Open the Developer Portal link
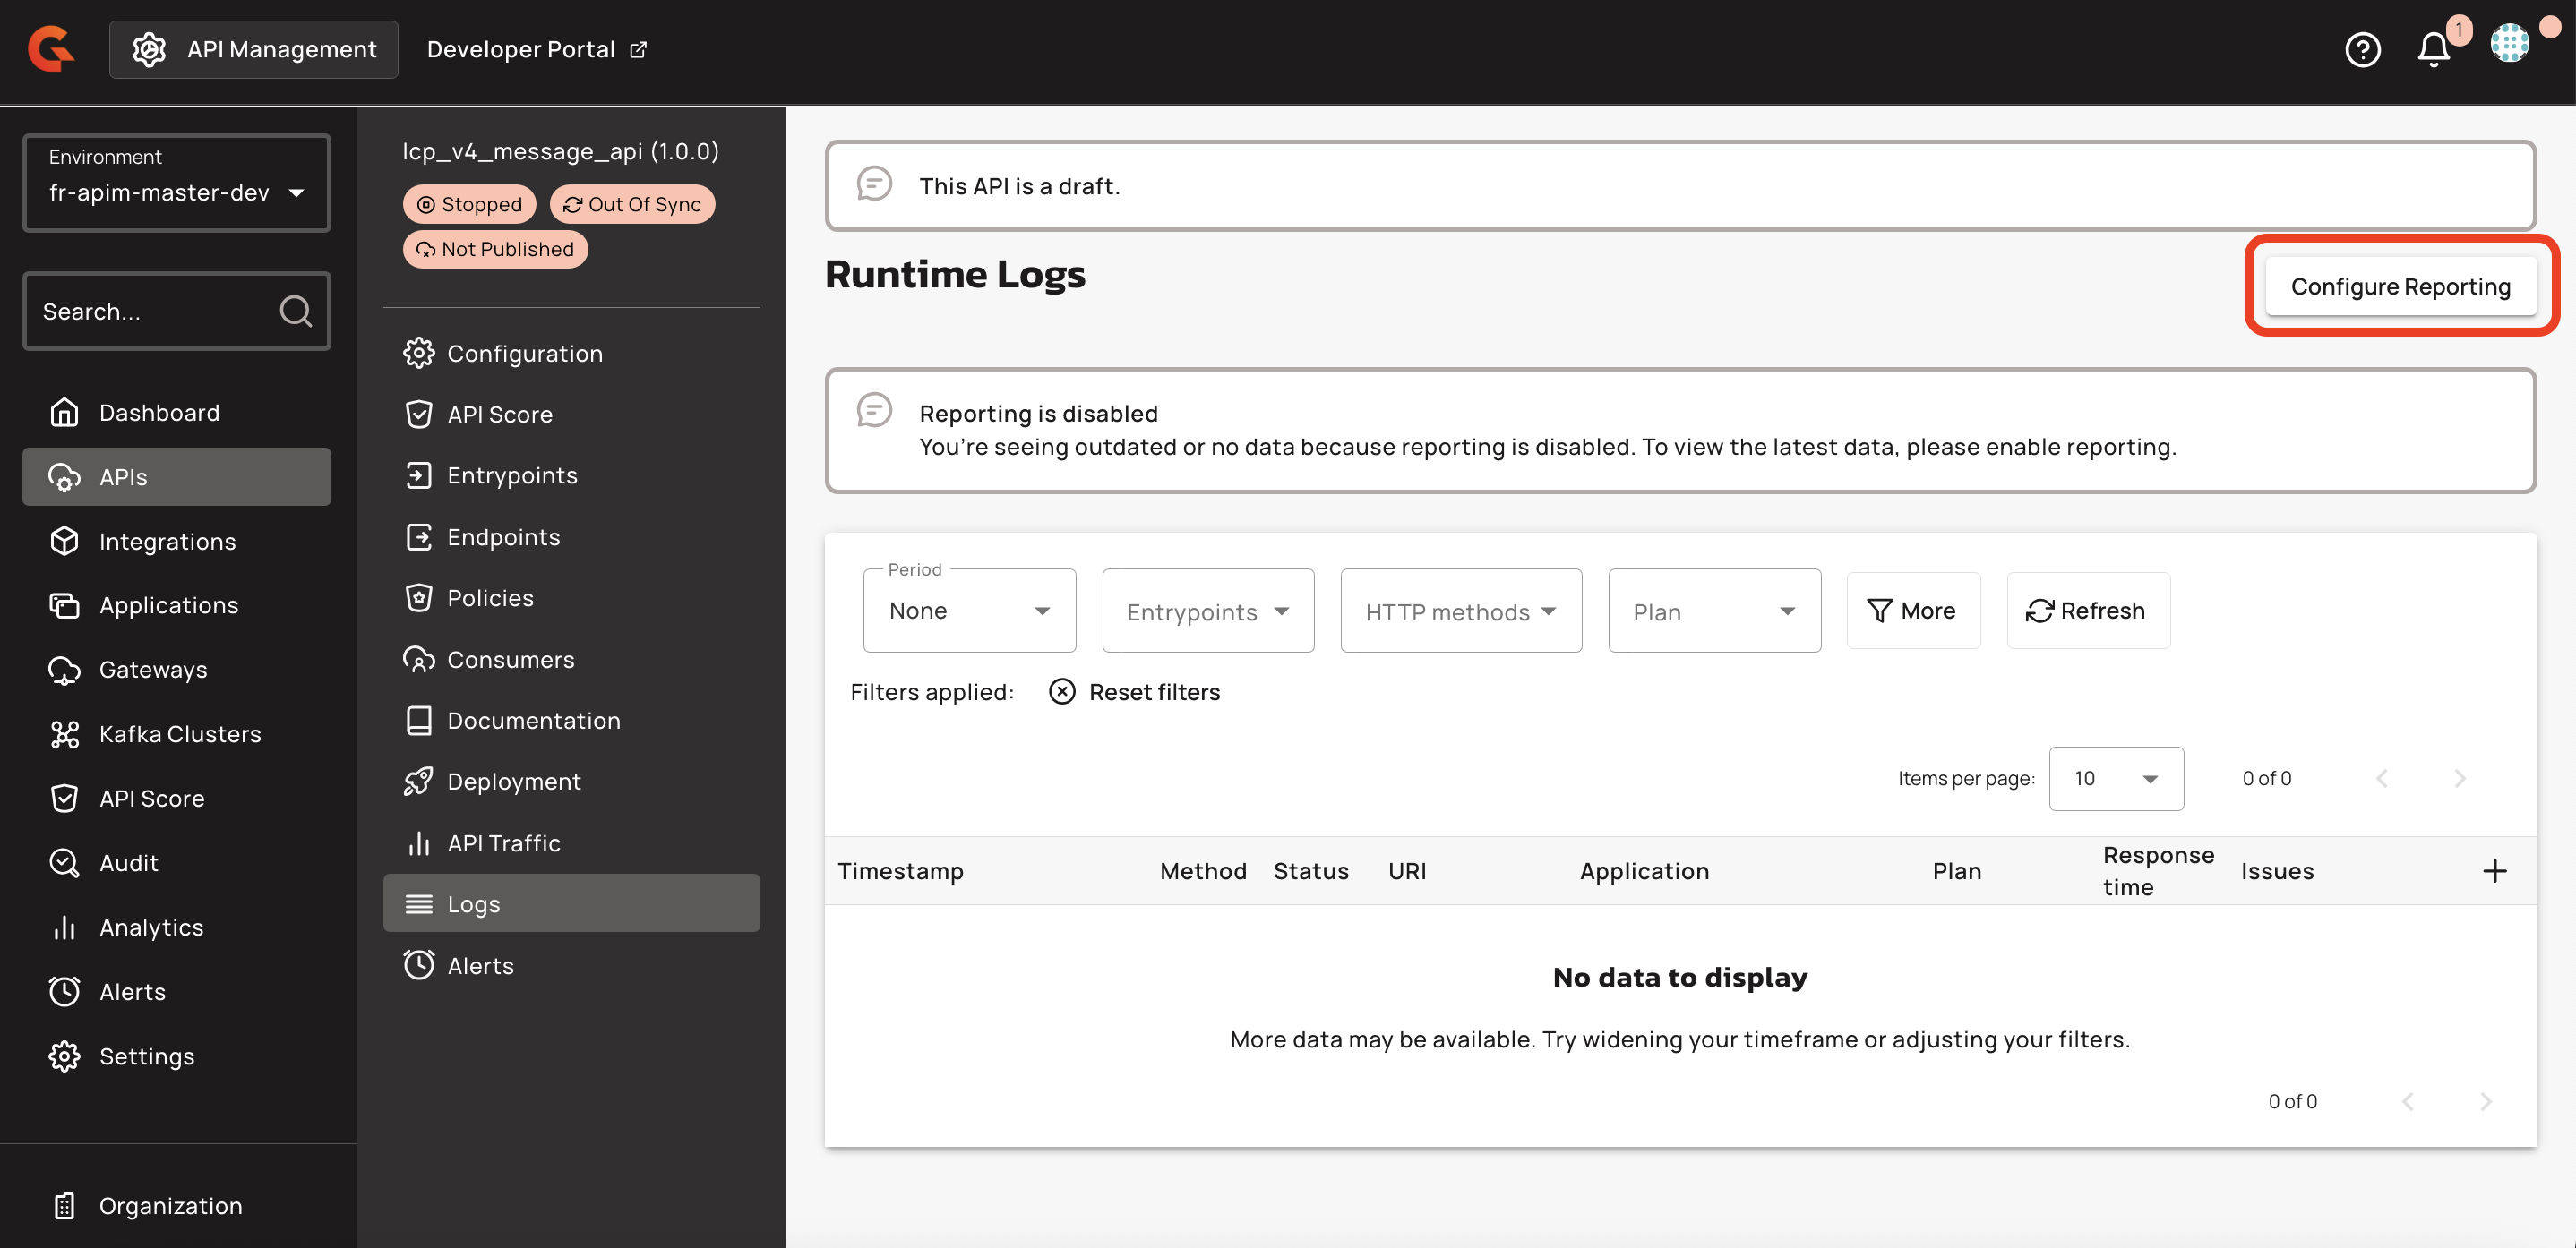 [x=537, y=49]
